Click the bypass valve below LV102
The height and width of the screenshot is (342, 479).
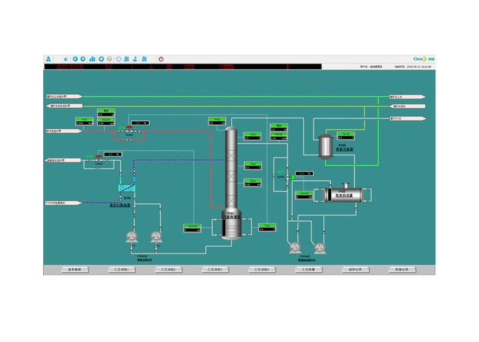coord(97,169)
